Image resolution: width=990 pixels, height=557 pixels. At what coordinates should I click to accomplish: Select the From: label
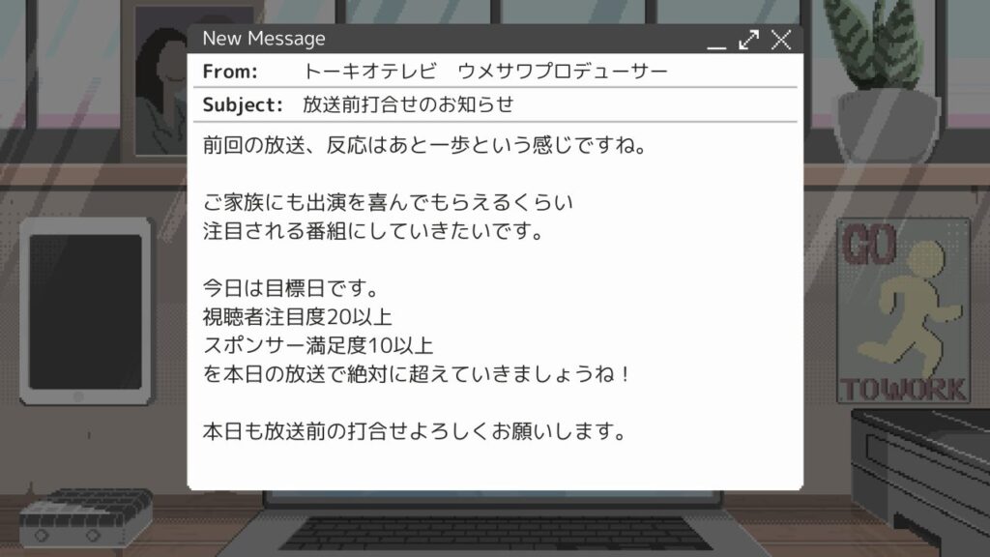tap(230, 72)
